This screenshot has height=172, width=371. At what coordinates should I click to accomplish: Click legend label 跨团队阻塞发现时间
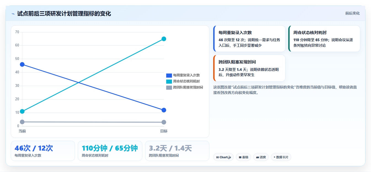[188, 87]
